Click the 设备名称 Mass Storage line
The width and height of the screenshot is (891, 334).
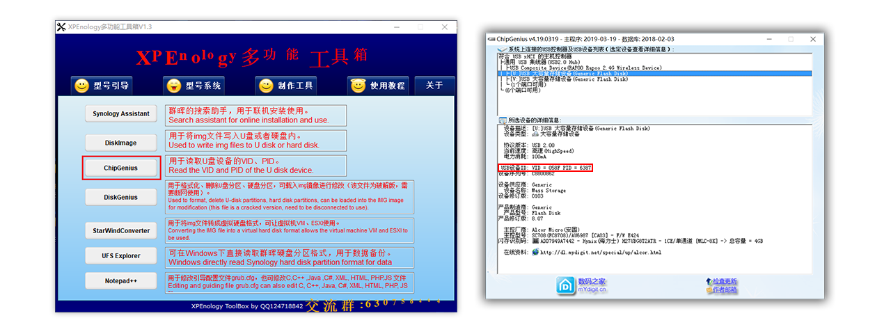coord(535,190)
